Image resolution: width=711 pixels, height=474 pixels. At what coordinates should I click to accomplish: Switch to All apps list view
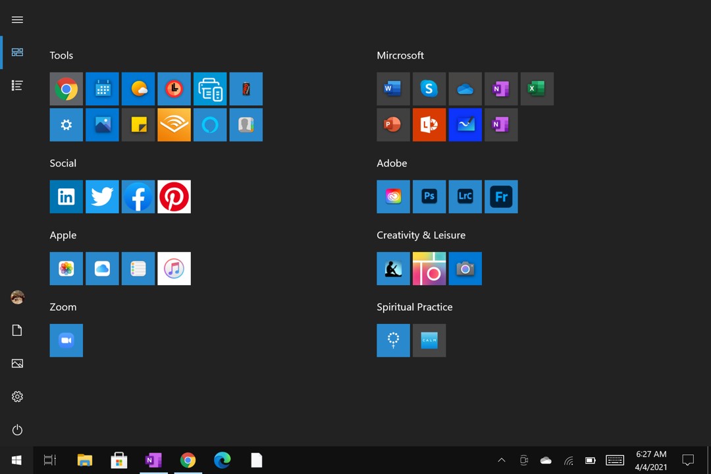(17, 86)
